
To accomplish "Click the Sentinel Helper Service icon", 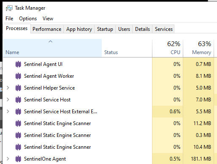I will pyautogui.click(x=18, y=88).
